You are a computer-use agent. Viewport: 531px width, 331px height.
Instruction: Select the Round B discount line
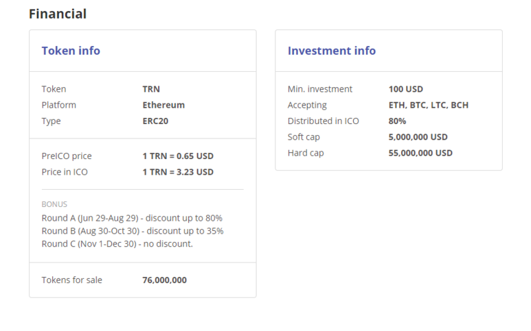click(132, 231)
